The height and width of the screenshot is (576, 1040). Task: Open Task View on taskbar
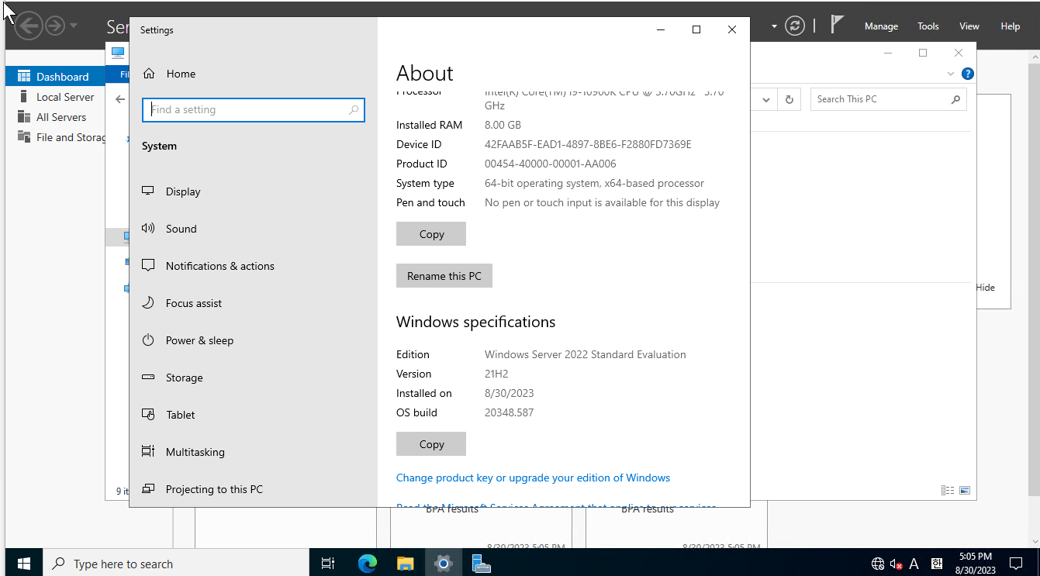click(x=328, y=564)
